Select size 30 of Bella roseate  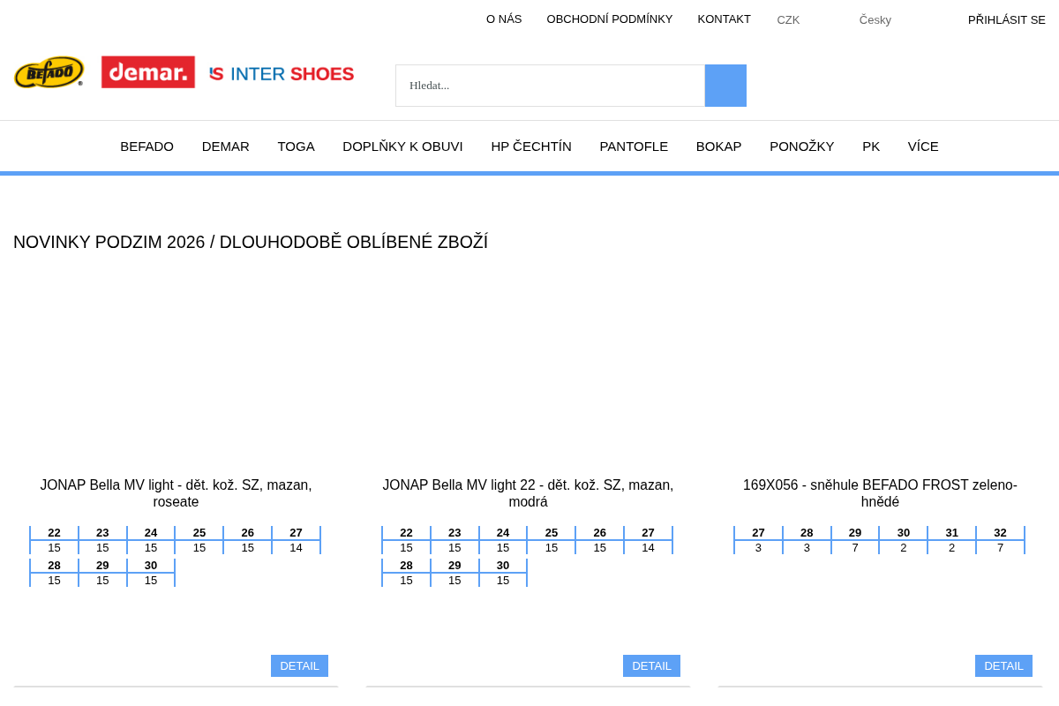(x=151, y=566)
